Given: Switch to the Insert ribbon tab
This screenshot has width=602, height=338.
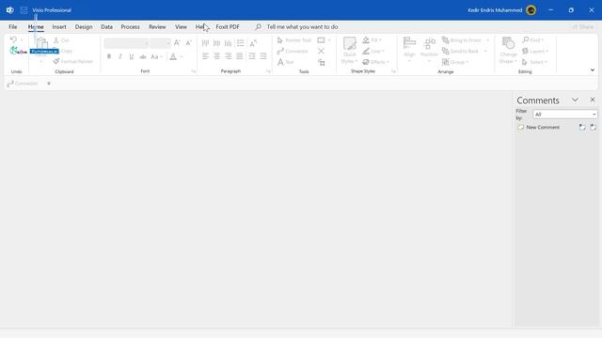Looking at the screenshot, I should pyautogui.click(x=59, y=27).
